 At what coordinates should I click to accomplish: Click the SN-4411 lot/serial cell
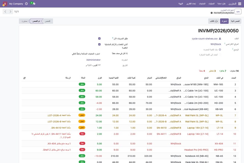click(x=162, y=134)
